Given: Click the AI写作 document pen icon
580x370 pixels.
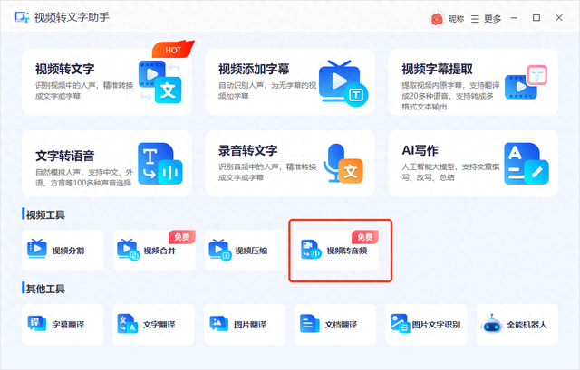Looking at the screenshot, I should pyautogui.click(x=526, y=164).
